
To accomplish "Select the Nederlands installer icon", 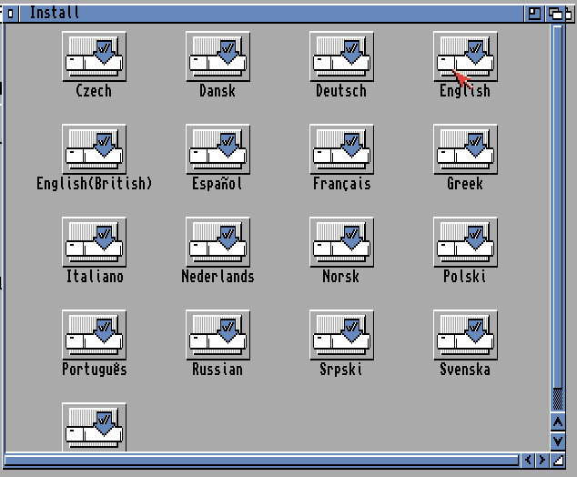I will [x=218, y=242].
